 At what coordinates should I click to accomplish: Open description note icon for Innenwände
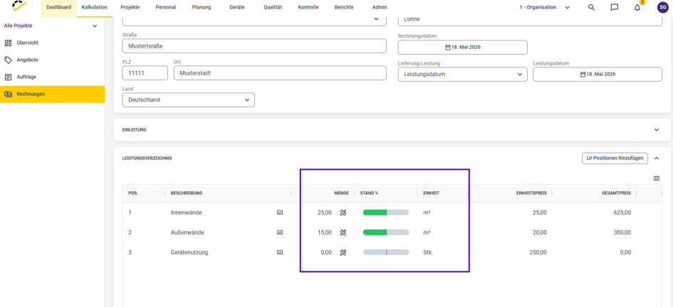(280, 212)
